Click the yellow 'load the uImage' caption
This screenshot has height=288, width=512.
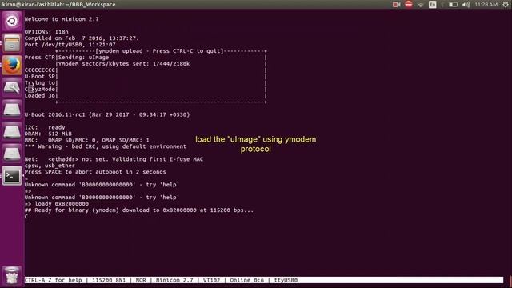pyautogui.click(x=256, y=144)
